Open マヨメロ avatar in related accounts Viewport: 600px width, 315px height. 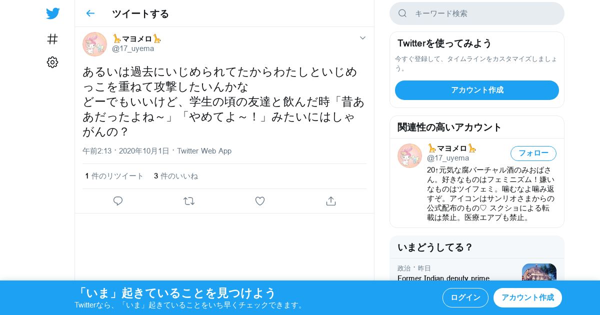409,155
